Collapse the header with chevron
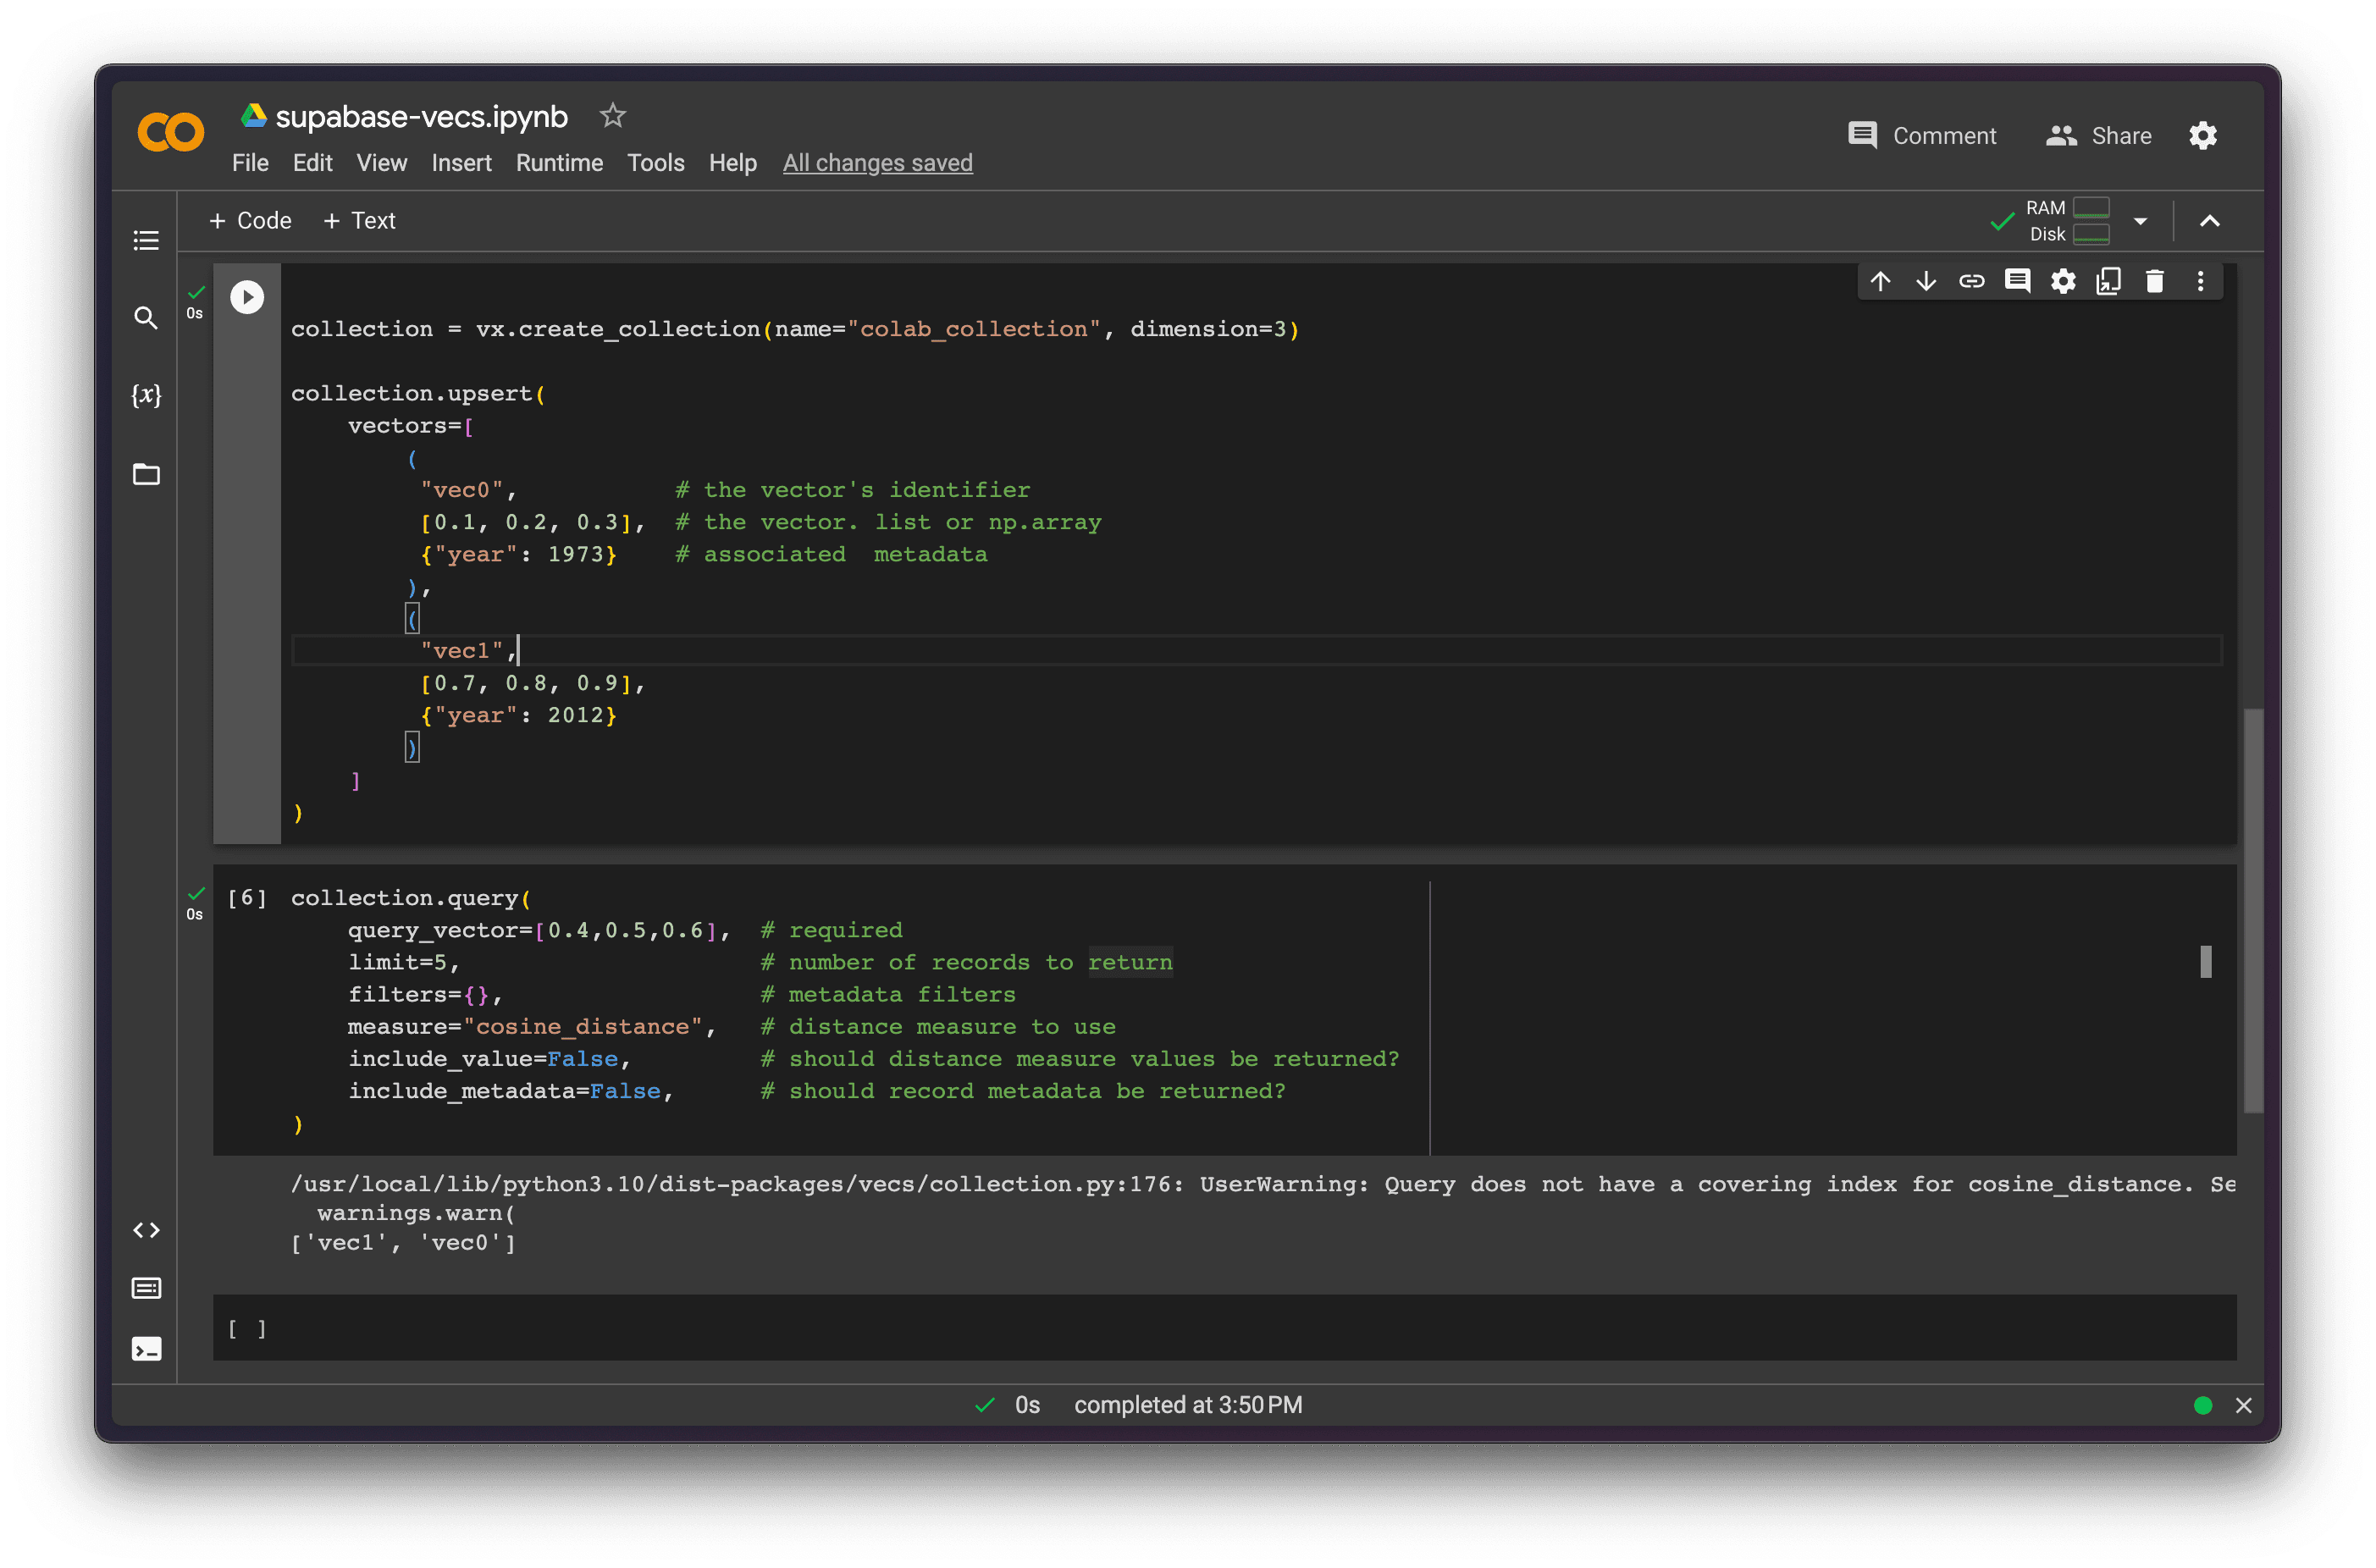Viewport: 2376px width, 1568px height. (x=2210, y=221)
